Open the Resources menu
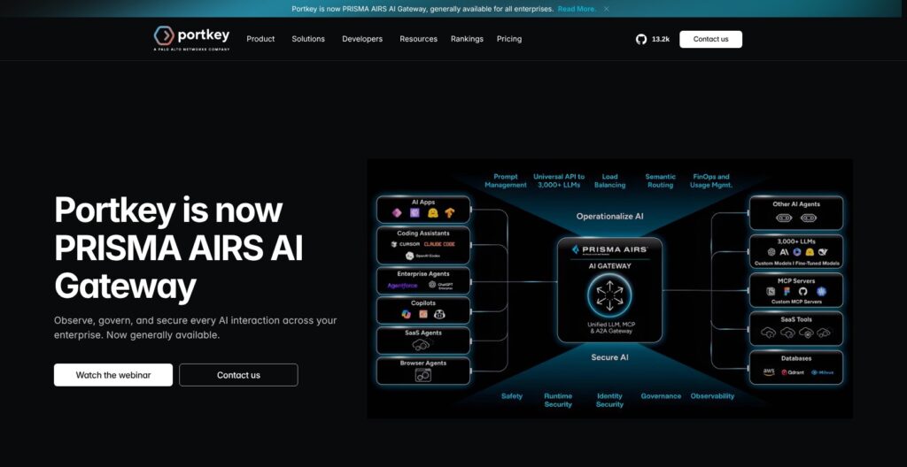The height and width of the screenshot is (467, 907). point(418,39)
